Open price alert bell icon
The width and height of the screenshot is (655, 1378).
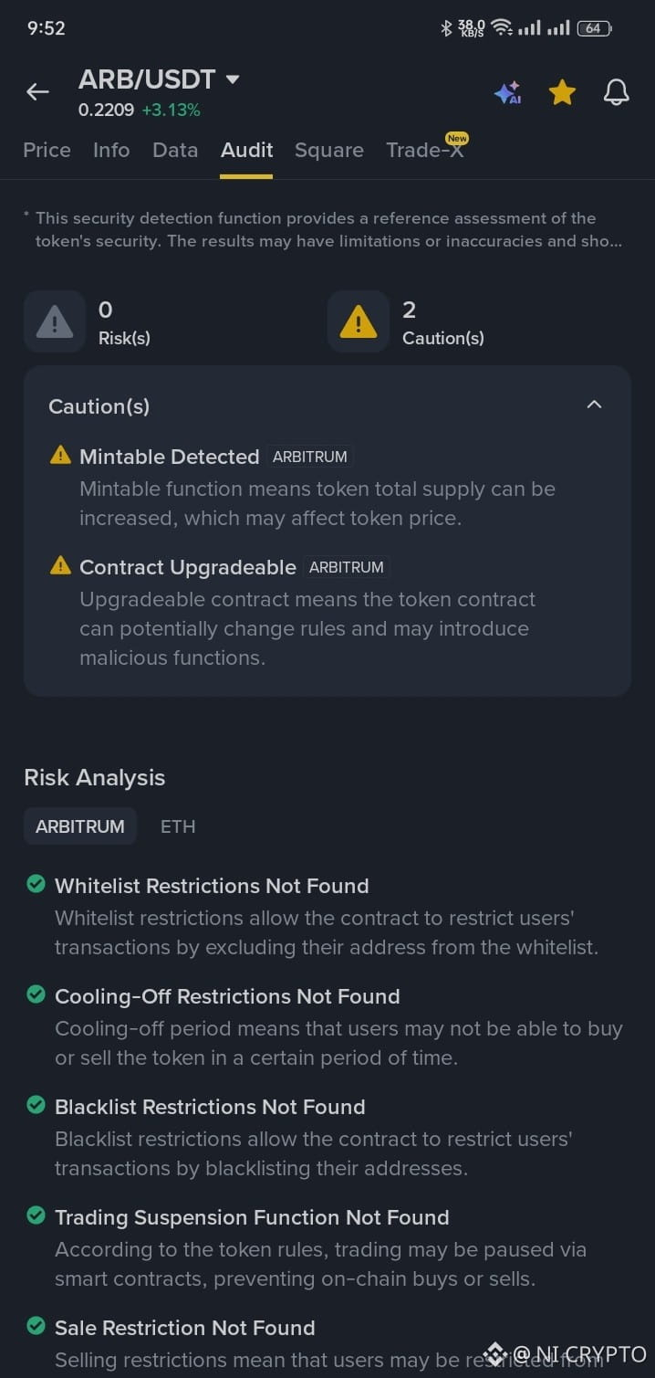click(x=617, y=91)
